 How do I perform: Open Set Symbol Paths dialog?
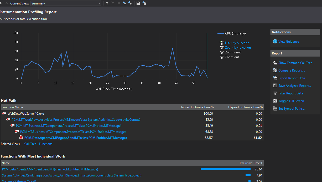[292, 108]
